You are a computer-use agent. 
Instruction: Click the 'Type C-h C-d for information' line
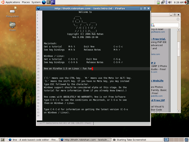click(86, 109)
